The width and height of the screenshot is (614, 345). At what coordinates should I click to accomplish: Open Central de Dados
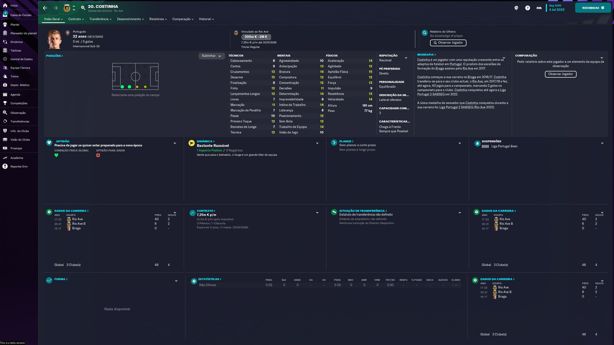click(x=22, y=59)
